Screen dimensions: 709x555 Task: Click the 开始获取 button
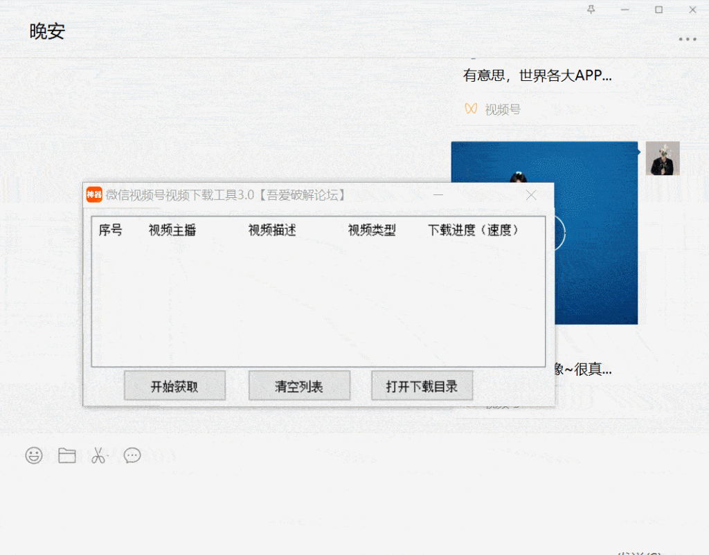click(174, 386)
